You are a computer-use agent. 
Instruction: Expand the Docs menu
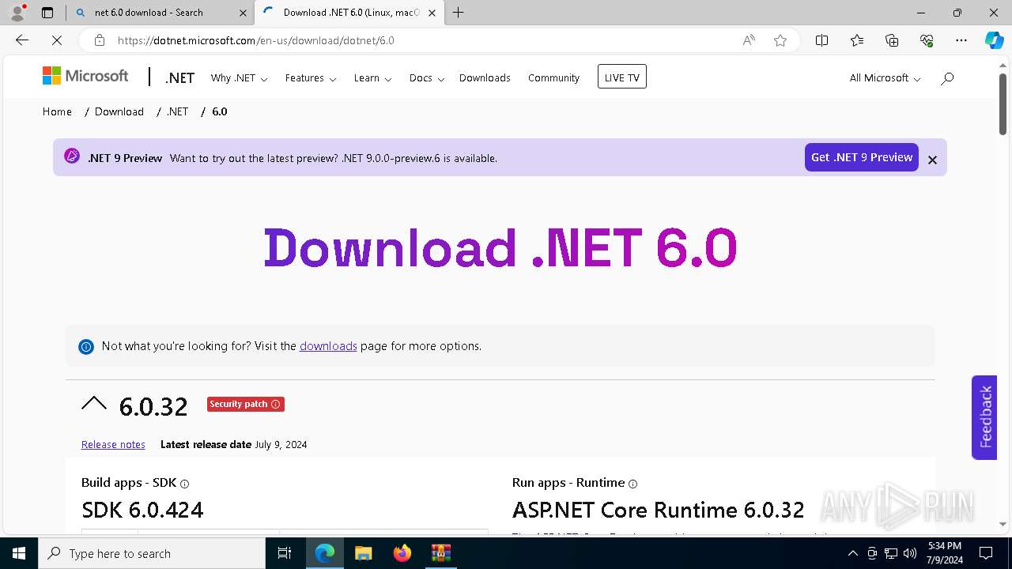[x=426, y=78]
